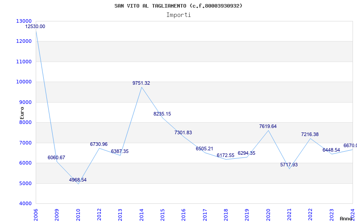Click the 8235.15 data label
Screen dimensions: 357x223
[x=162, y=114]
